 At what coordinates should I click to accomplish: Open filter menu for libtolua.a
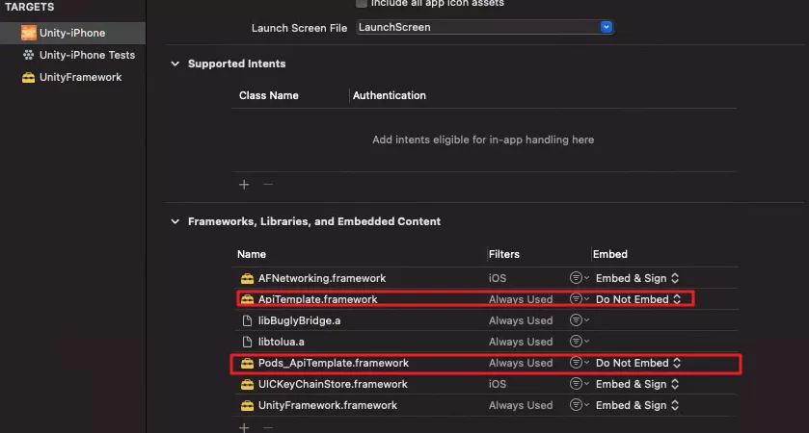click(580, 342)
